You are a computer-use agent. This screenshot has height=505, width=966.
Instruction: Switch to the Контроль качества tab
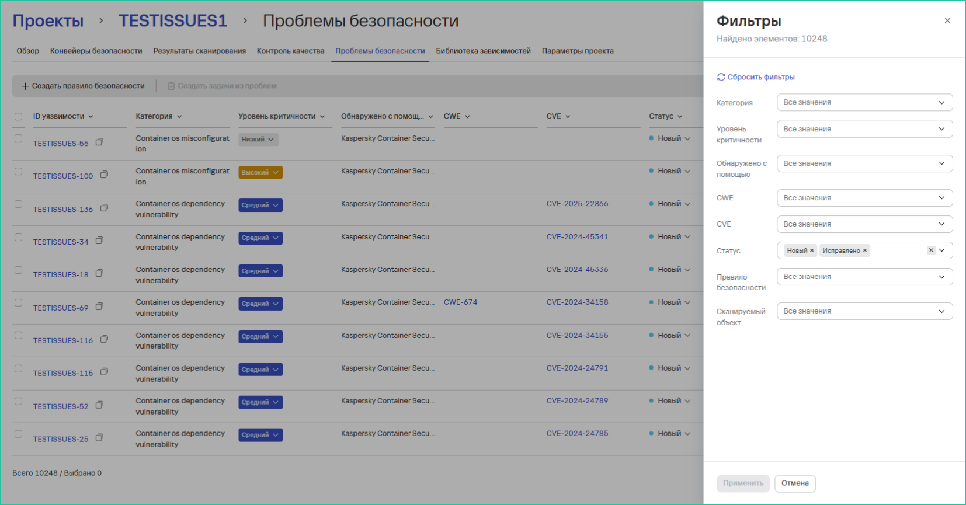(x=290, y=51)
